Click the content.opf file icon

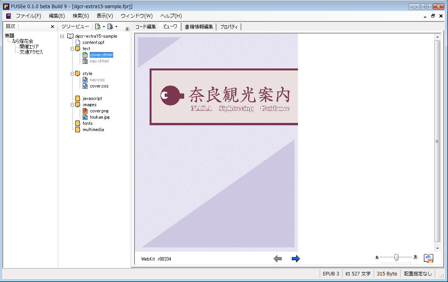(x=78, y=42)
